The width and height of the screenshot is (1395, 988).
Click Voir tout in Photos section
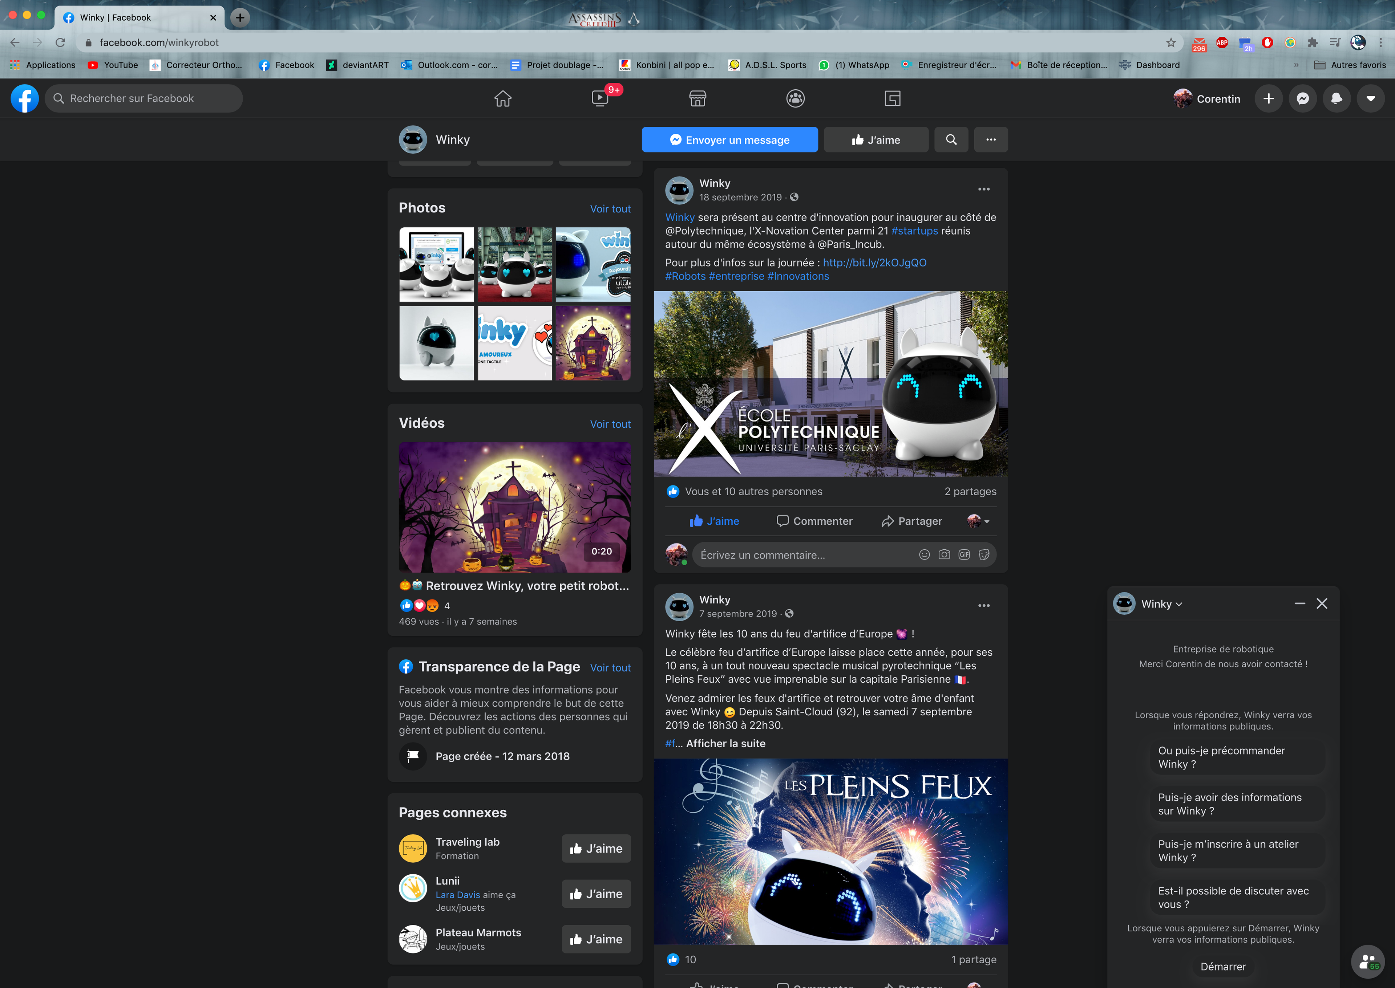click(x=610, y=209)
